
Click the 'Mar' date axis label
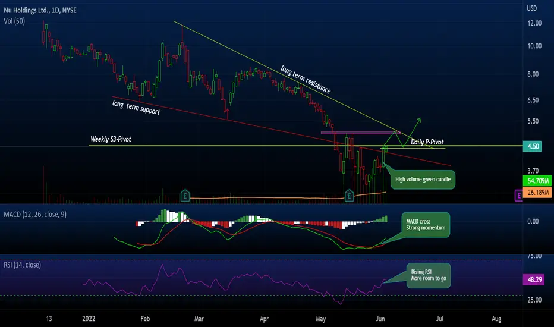coord(199,319)
